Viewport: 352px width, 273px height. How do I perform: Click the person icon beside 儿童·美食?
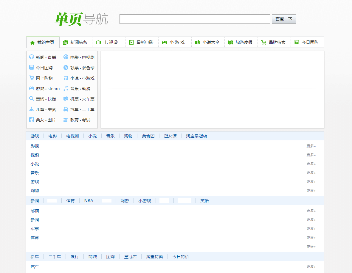[32, 109]
